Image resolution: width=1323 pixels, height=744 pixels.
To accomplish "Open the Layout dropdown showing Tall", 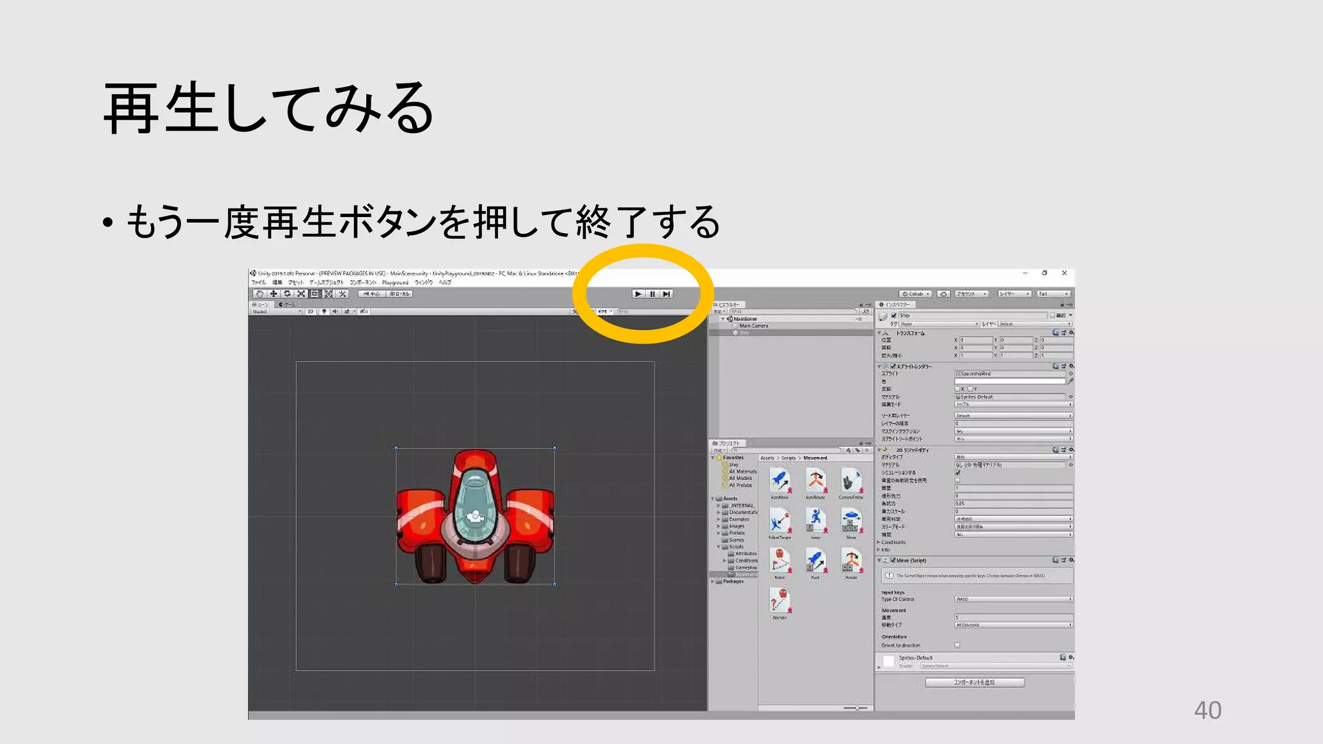I will 1054,294.
